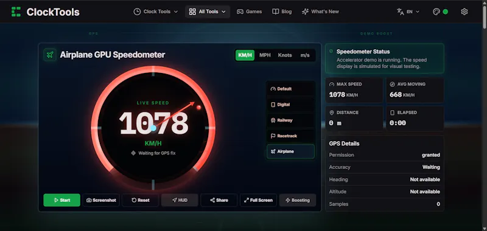Click the Clock Tools clock icon
Image resolution: width=487 pixels, height=231 pixels.
coord(137,12)
